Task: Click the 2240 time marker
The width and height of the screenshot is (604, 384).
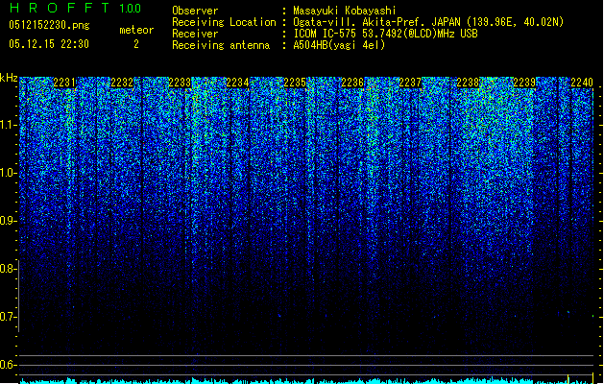Action: click(x=582, y=83)
